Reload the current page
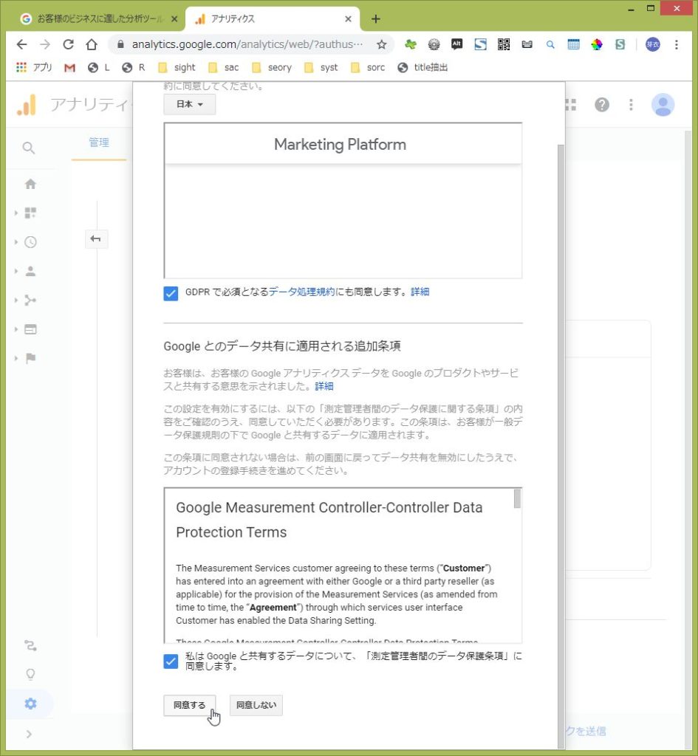Viewport: 698px width, 756px height. point(69,45)
